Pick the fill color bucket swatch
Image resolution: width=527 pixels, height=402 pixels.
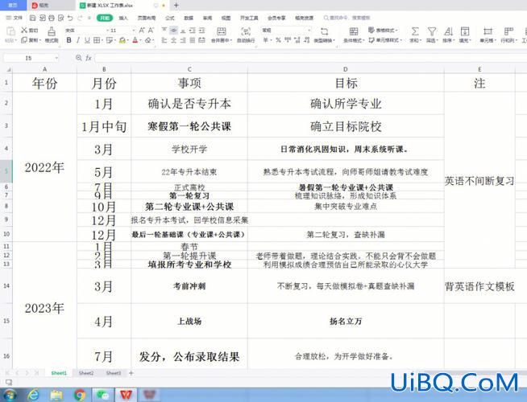(122, 40)
